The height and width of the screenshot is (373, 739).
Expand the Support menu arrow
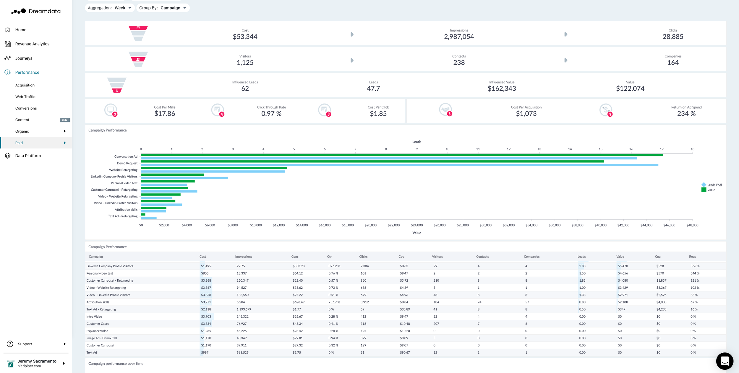pos(65,344)
